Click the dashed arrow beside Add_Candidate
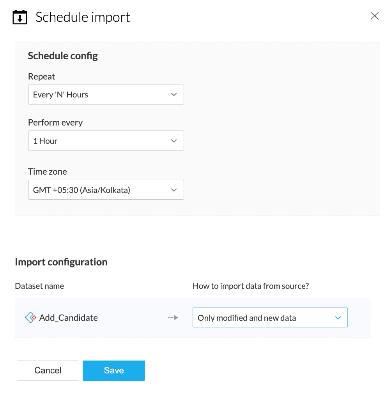This screenshot has width=386, height=396. point(173,318)
